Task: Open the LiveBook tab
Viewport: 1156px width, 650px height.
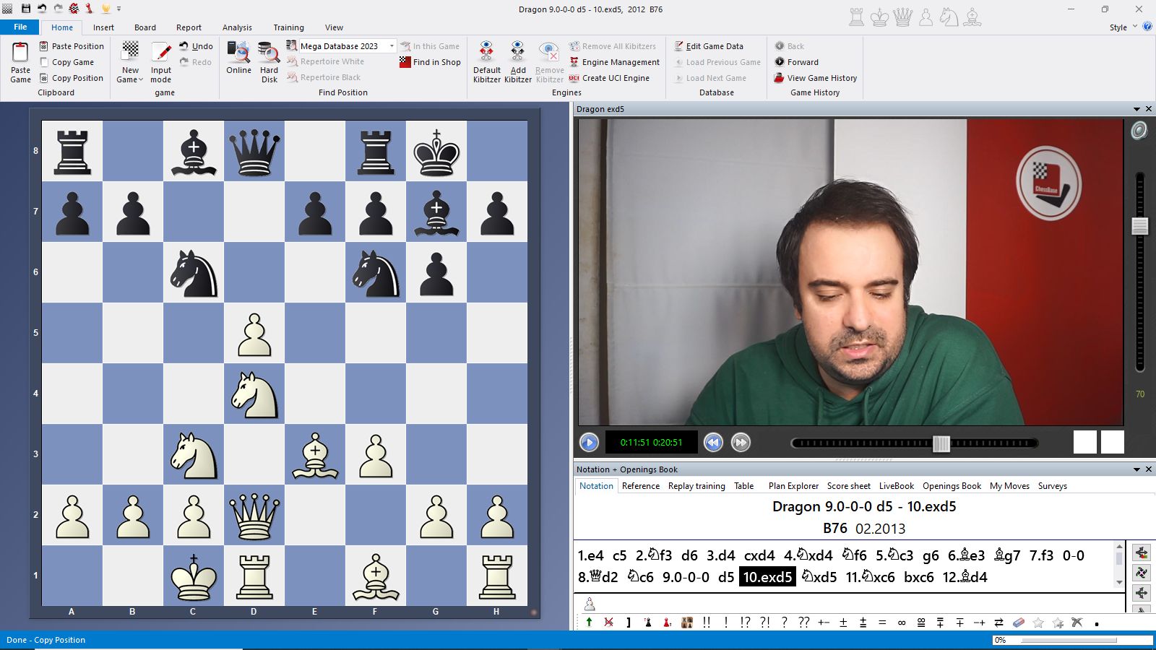Action: (x=896, y=486)
